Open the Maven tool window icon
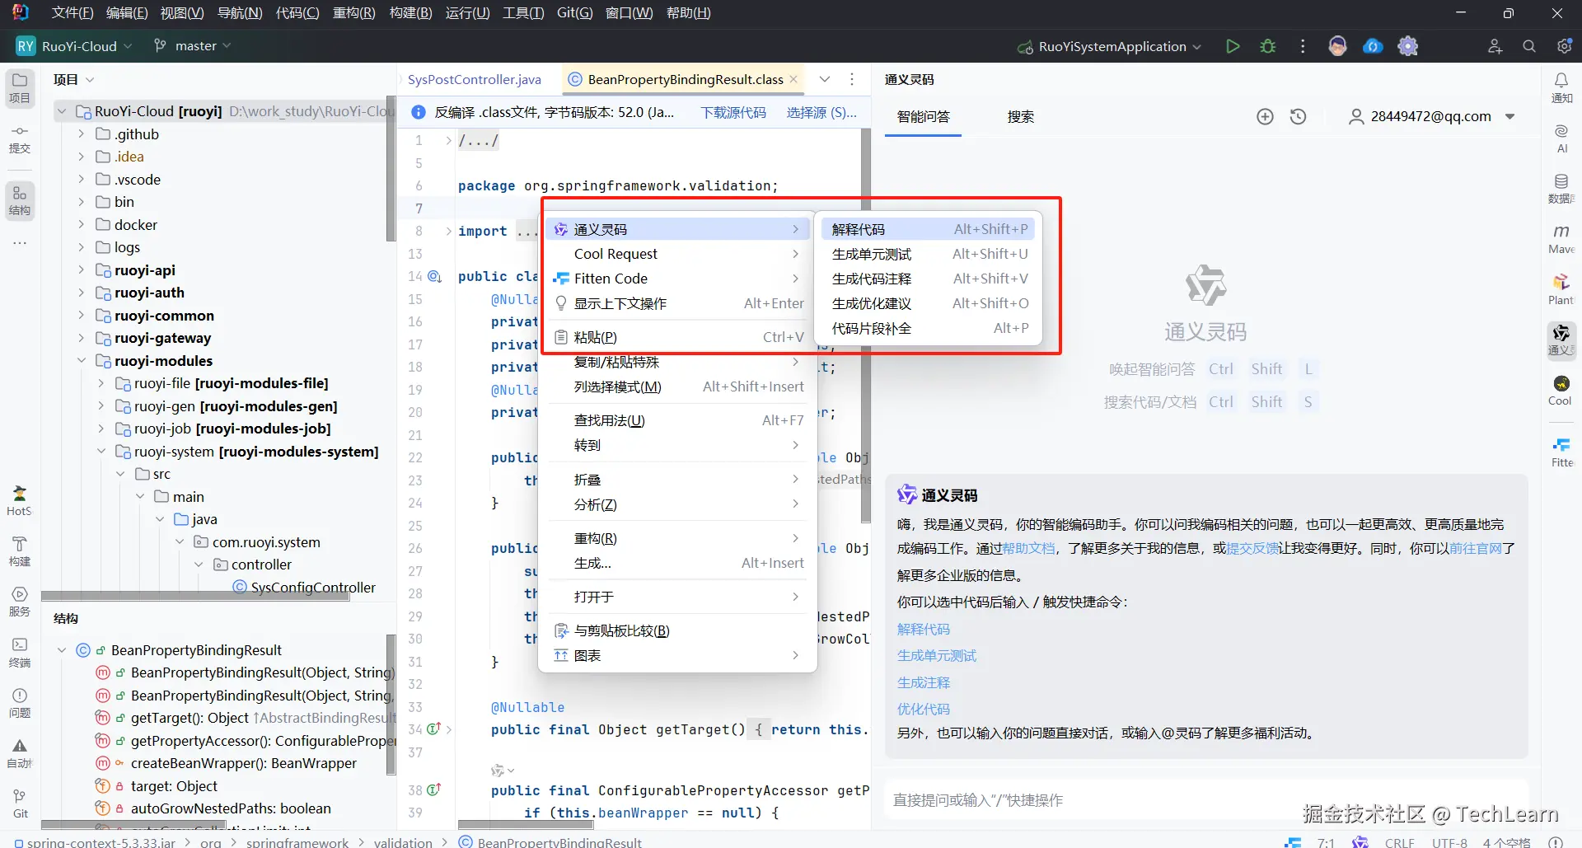This screenshot has width=1582, height=848. click(1561, 238)
